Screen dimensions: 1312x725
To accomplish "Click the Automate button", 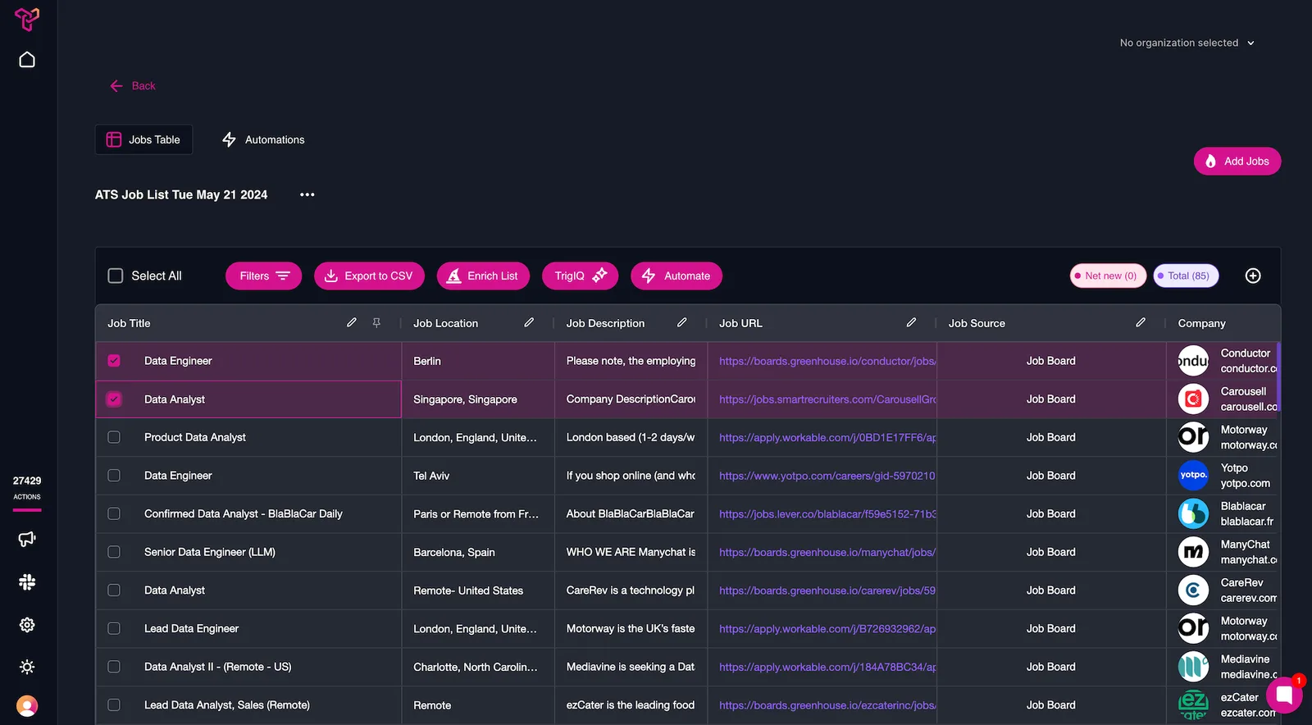I will tap(676, 276).
